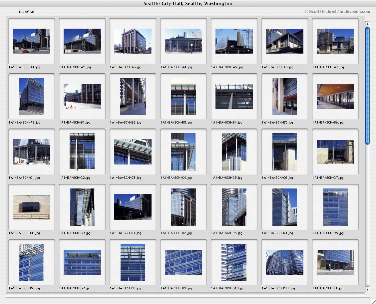
Task: Select the image thumbnail for 1A1-BA-SCH-A2.jpg
Action: (x=82, y=41)
